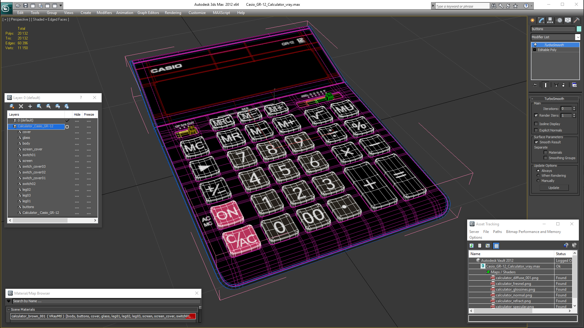Open the Motion command panel tab
Screen dimensions: 584x328
pyautogui.click(x=559, y=20)
